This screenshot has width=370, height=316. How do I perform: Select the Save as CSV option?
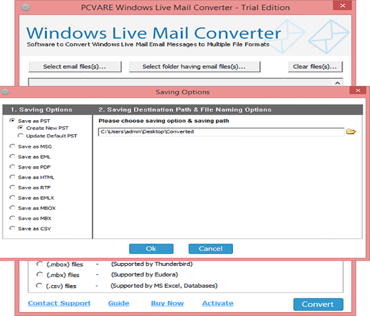click(x=13, y=228)
